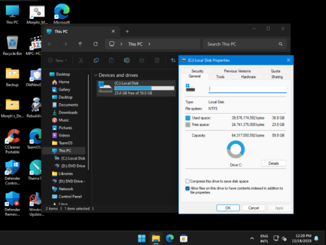Click the Windows Start button on taskbar
The width and height of the screenshot is (326, 245).
point(141,238)
